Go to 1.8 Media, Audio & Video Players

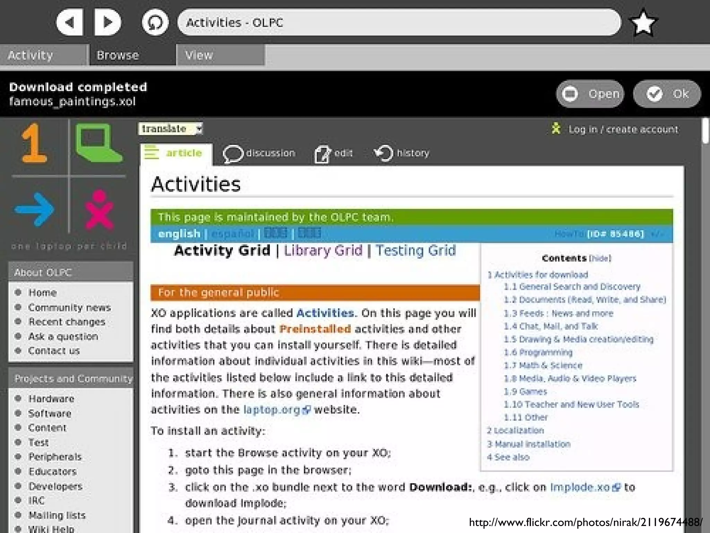coord(570,378)
